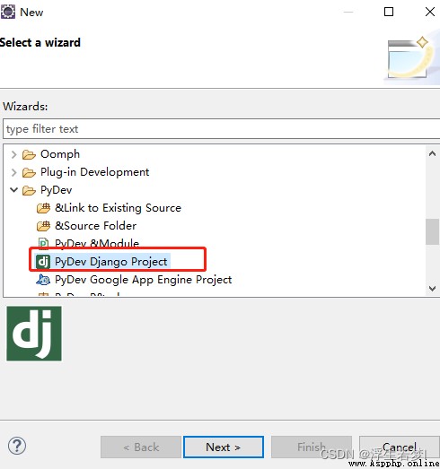Click the Next button
Image resolution: width=440 pixels, height=469 pixels.
pos(224,447)
